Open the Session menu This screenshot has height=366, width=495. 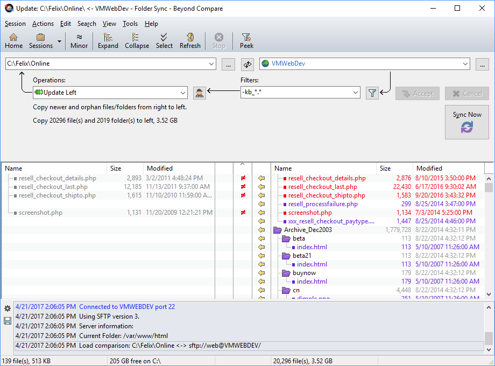[x=15, y=24]
